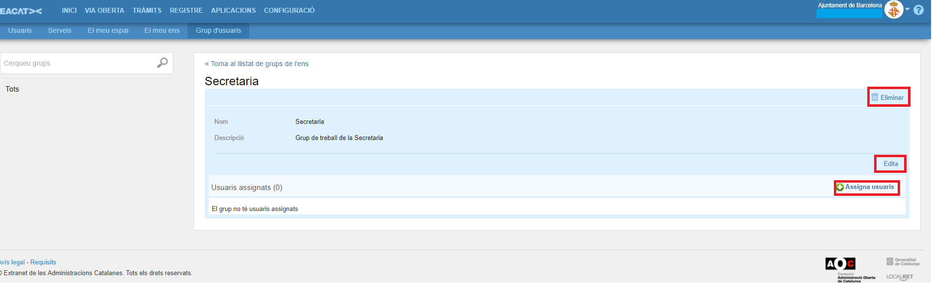Focus the Cerqueu grups search field
This screenshot has width=933, height=283.
click(x=79, y=63)
